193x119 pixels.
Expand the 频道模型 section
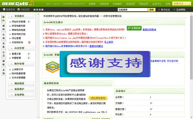coord(21,83)
